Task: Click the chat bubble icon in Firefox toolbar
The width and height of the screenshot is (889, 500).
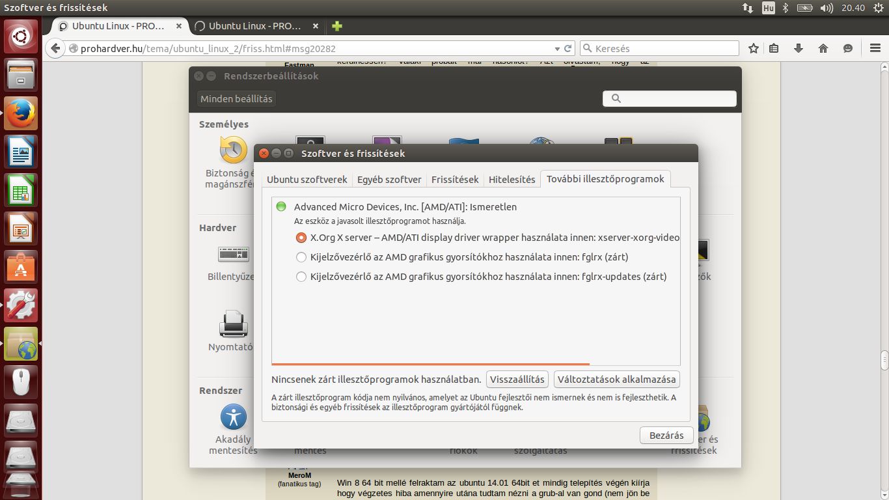Action: (x=848, y=48)
